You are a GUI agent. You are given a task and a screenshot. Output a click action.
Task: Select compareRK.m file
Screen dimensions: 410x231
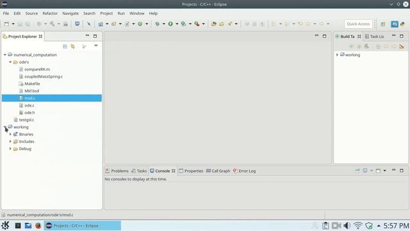(x=37, y=69)
